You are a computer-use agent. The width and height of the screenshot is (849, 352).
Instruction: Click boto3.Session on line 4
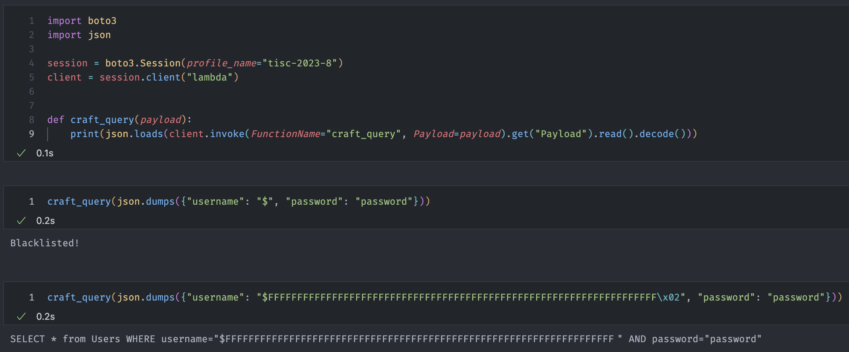tap(143, 63)
